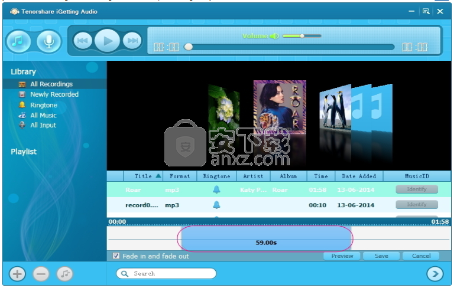
Task: Sort by the Date Added column header
Action: point(359,176)
